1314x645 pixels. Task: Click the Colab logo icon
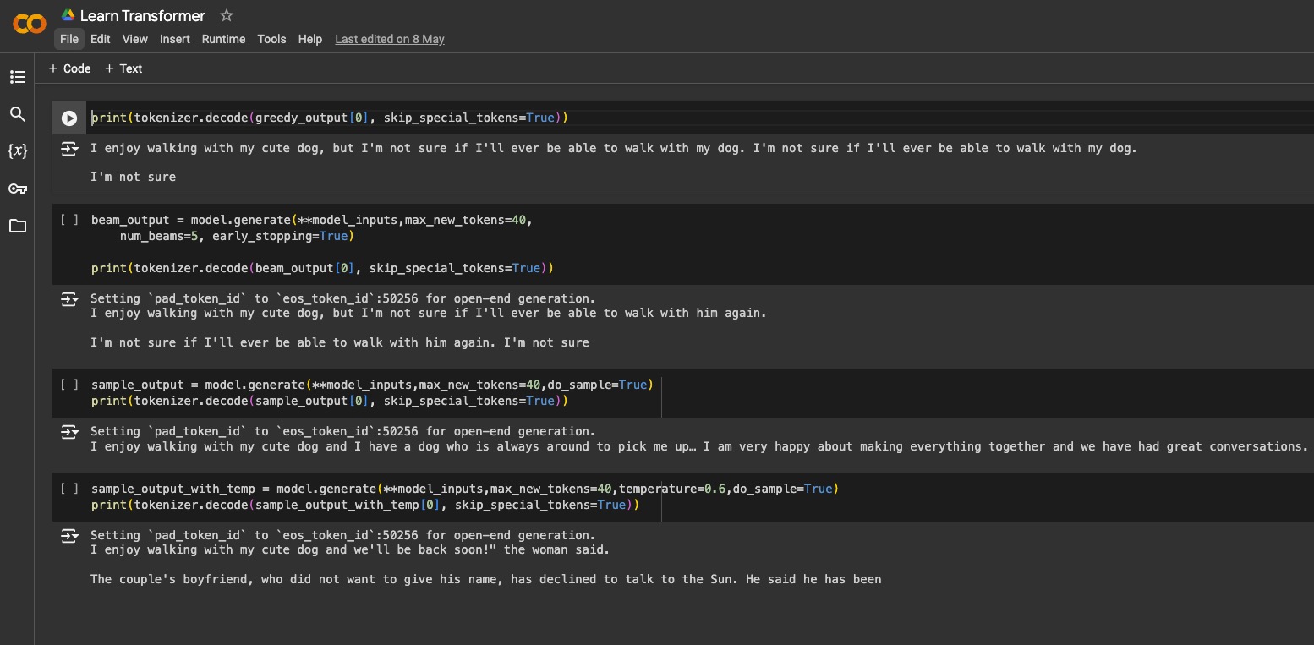tap(30, 24)
